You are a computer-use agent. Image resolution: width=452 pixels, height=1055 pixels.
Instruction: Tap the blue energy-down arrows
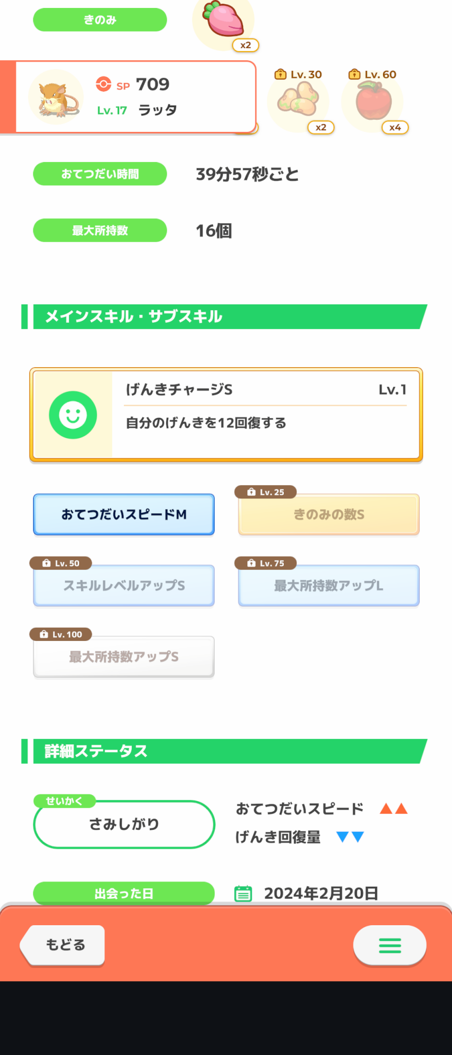(x=350, y=837)
